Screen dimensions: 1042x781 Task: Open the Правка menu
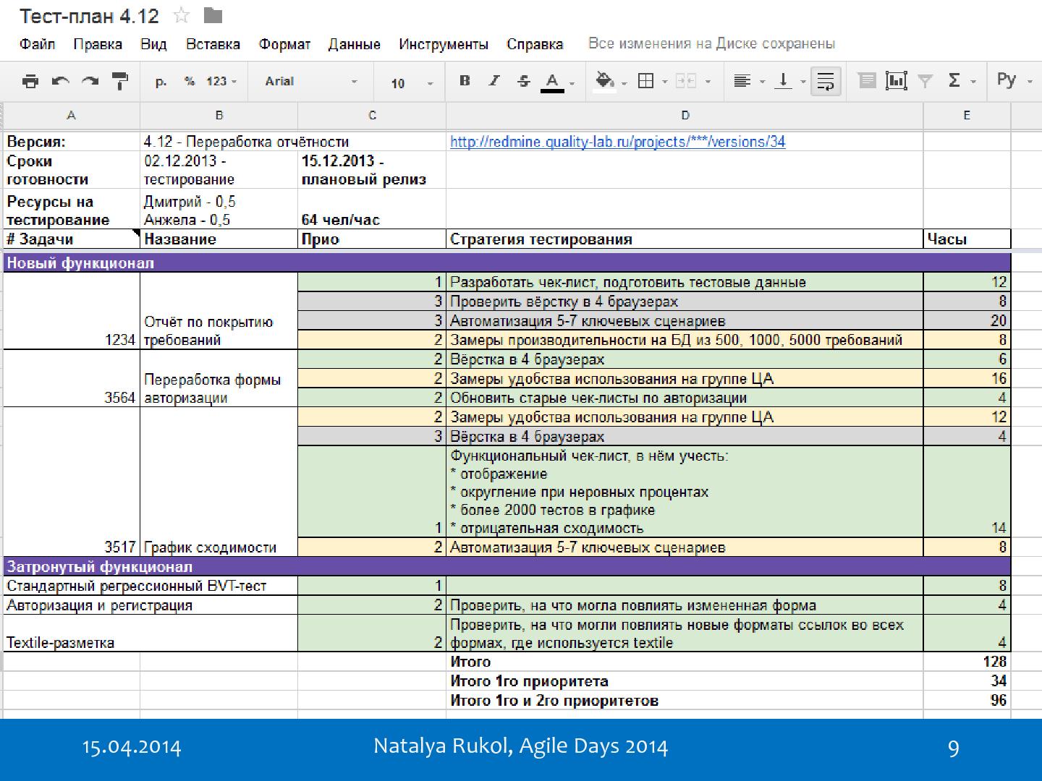pyautogui.click(x=98, y=44)
